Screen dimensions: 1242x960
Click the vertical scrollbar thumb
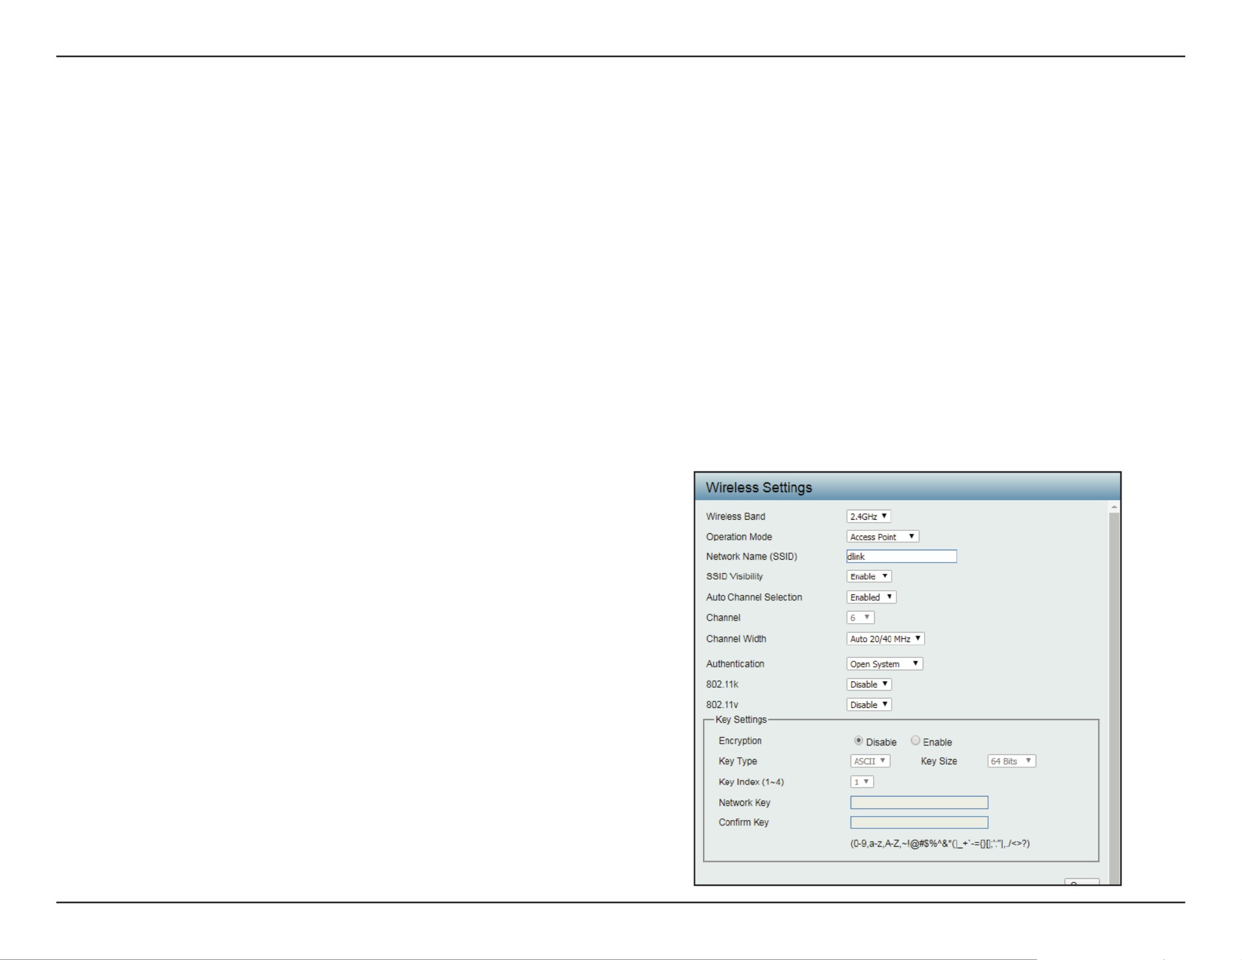coord(1114,698)
